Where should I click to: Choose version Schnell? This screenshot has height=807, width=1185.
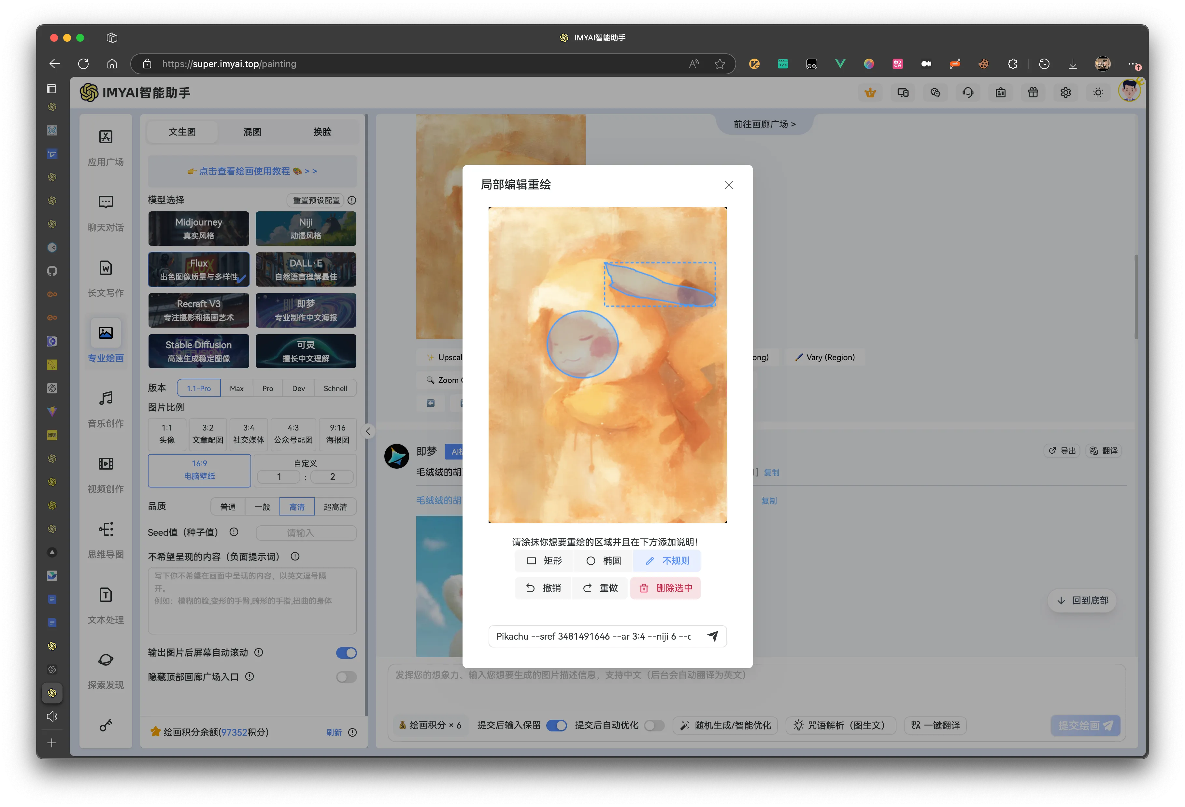pos(335,389)
